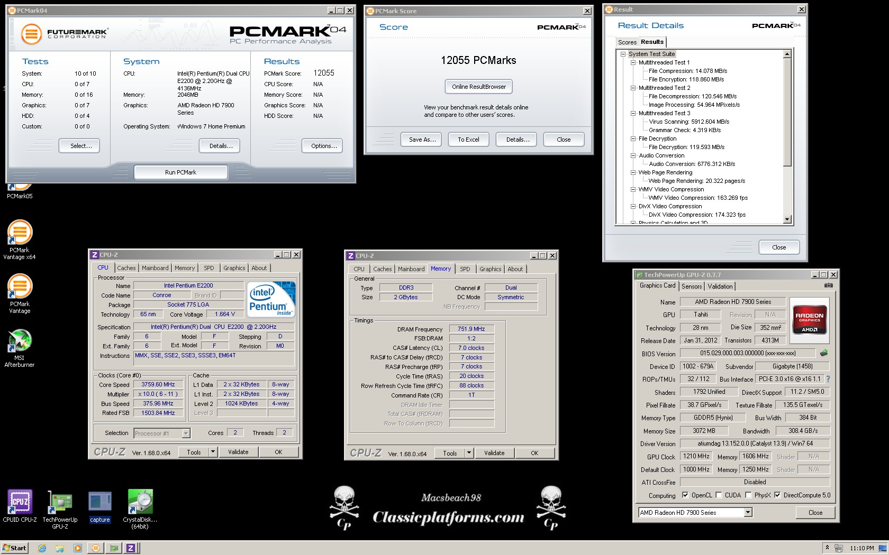The width and height of the screenshot is (889, 555).
Task: Click the Start button
Action: 14,548
